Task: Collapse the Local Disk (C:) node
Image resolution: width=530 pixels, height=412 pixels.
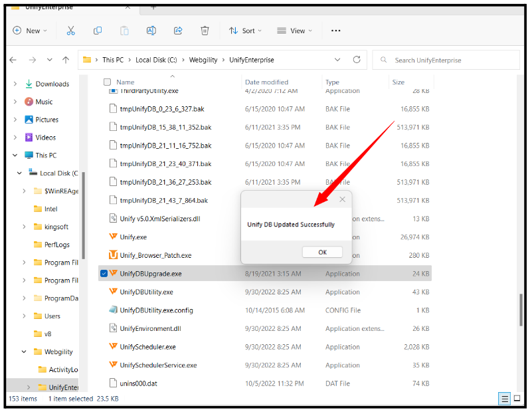Action: tap(20, 173)
